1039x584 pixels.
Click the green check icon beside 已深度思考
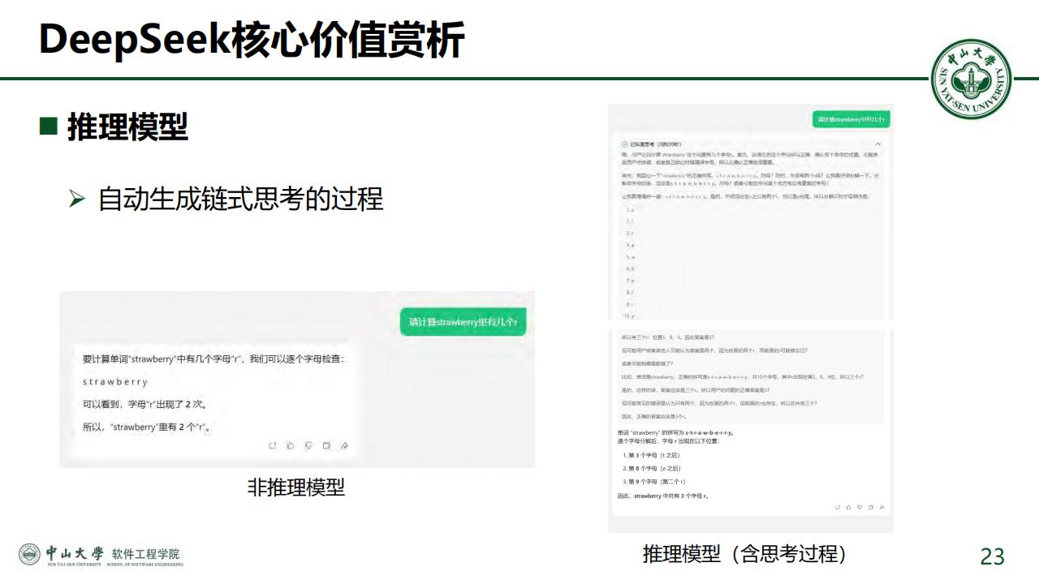pos(624,144)
